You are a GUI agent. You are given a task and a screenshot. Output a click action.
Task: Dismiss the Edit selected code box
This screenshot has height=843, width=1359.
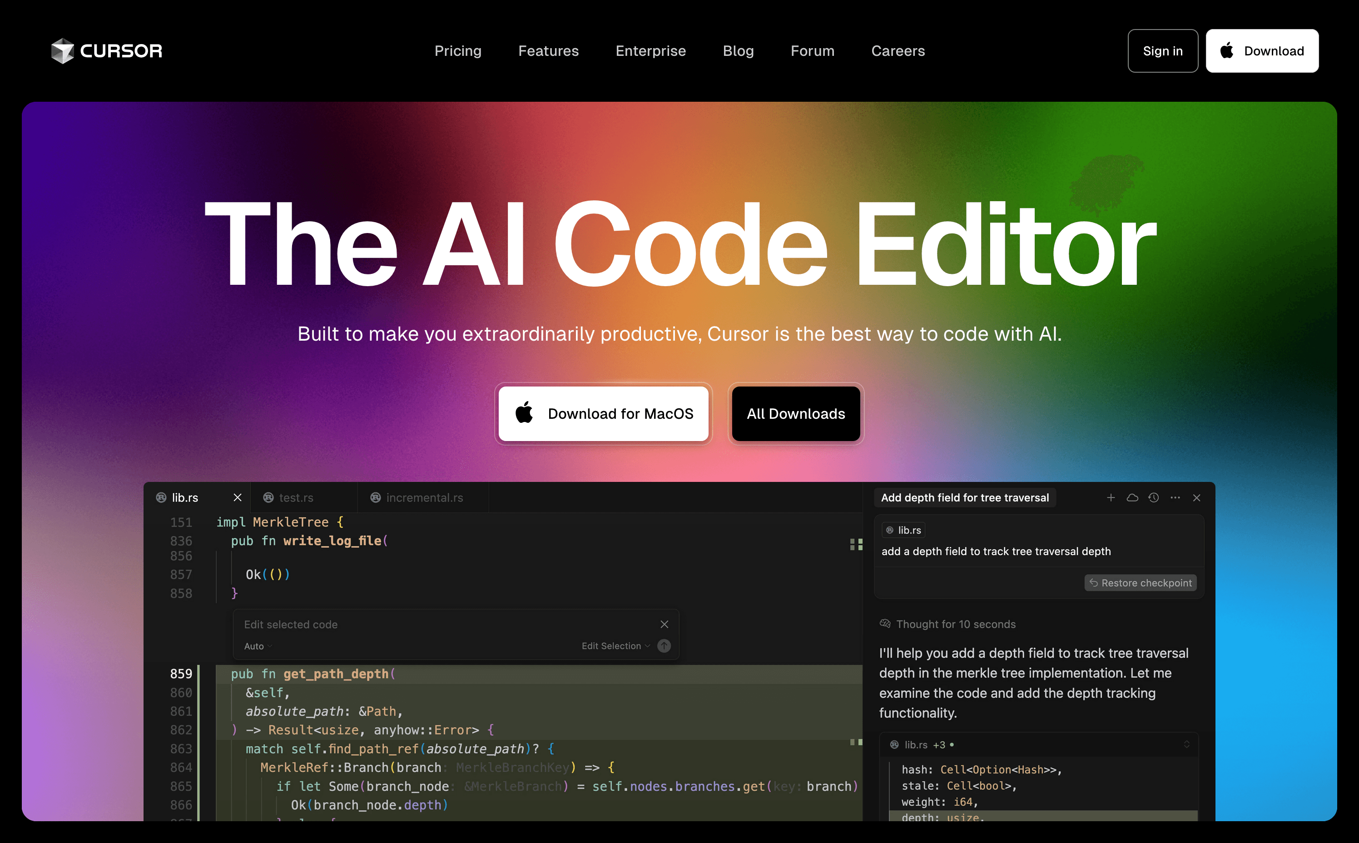664,624
